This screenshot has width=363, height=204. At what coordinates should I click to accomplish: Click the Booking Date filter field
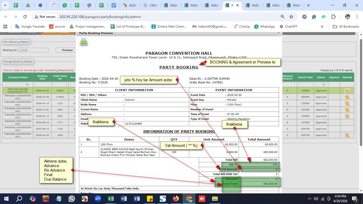(x=42, y=84)
